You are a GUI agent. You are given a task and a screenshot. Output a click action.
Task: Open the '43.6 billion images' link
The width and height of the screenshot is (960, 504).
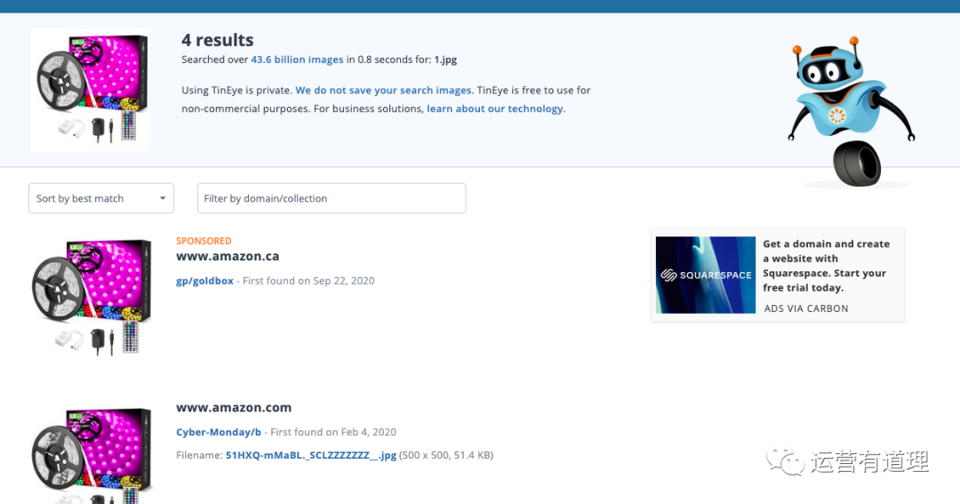click(297, 60)
